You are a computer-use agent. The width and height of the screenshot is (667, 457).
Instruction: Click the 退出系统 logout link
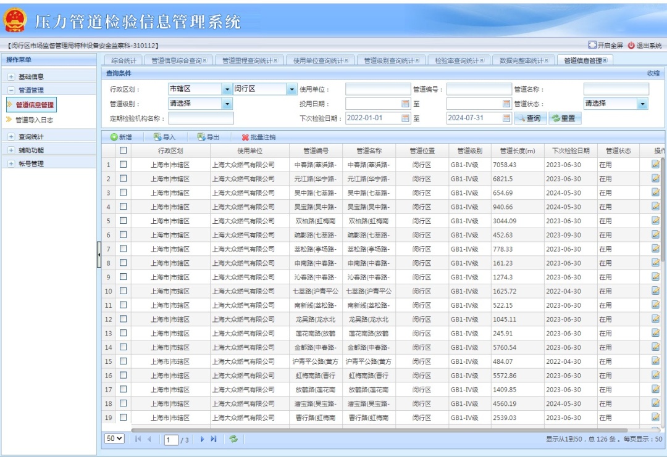pos(645,45)
